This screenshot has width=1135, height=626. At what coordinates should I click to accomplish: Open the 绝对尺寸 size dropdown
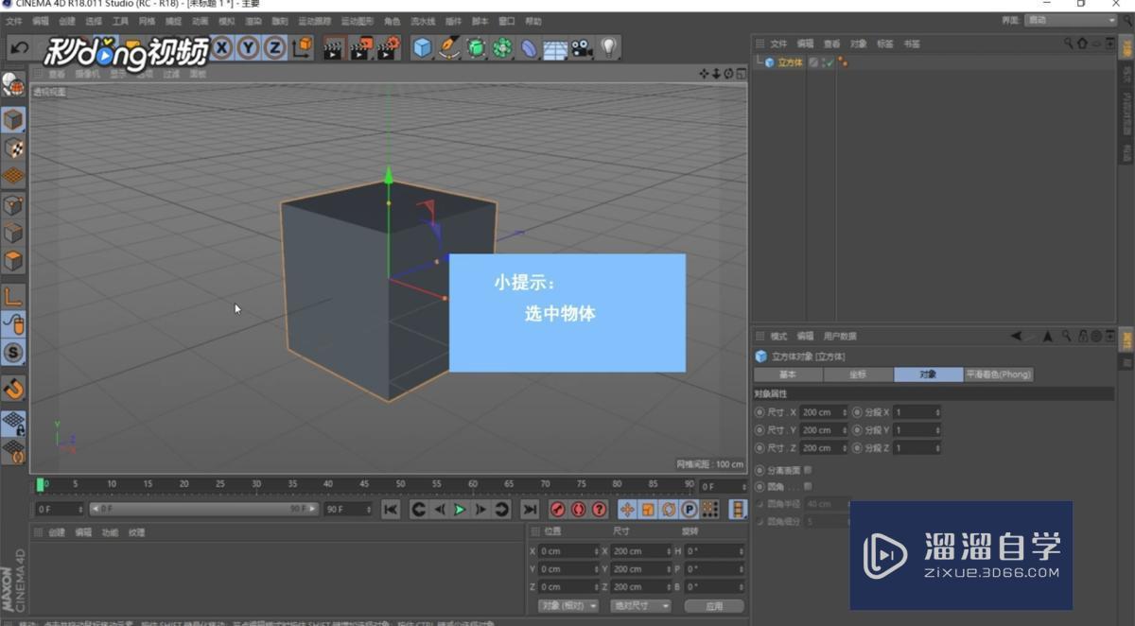click(640, 605)
